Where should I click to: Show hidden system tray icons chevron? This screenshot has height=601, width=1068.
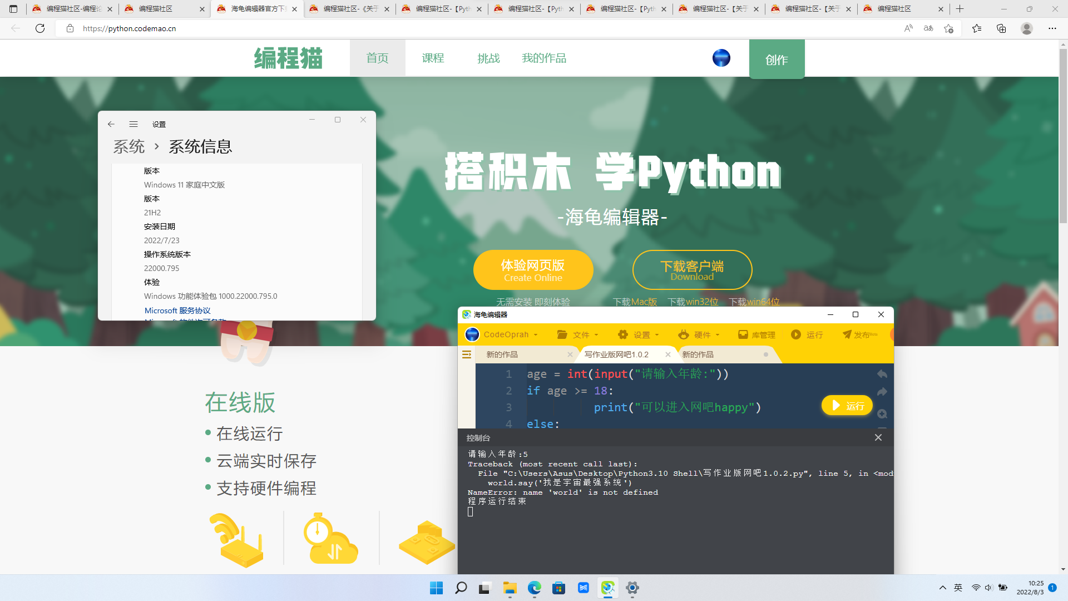click(x=943, y=588)
